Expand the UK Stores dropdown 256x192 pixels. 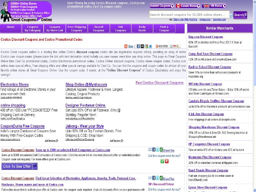point(214,6)
